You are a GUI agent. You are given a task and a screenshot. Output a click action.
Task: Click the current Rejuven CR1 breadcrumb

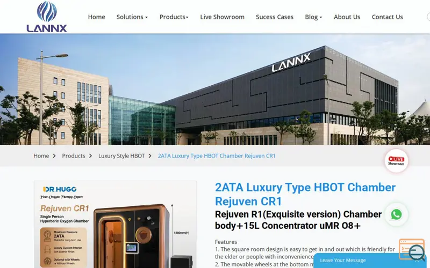[x=217, y=155]
